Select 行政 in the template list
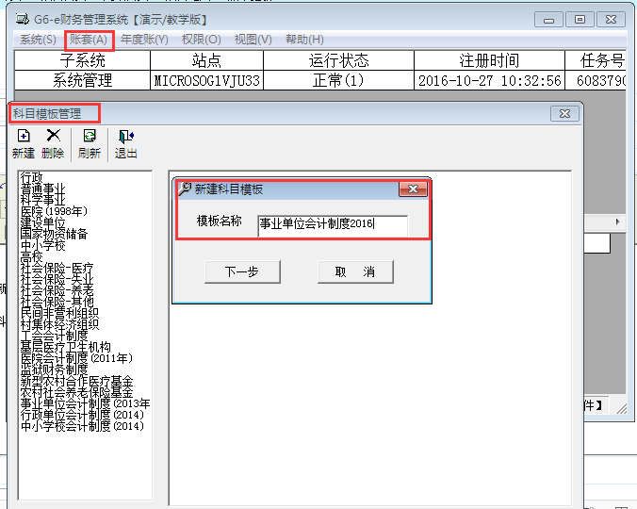The image size is (637, 509). click(x=32, y=178)
